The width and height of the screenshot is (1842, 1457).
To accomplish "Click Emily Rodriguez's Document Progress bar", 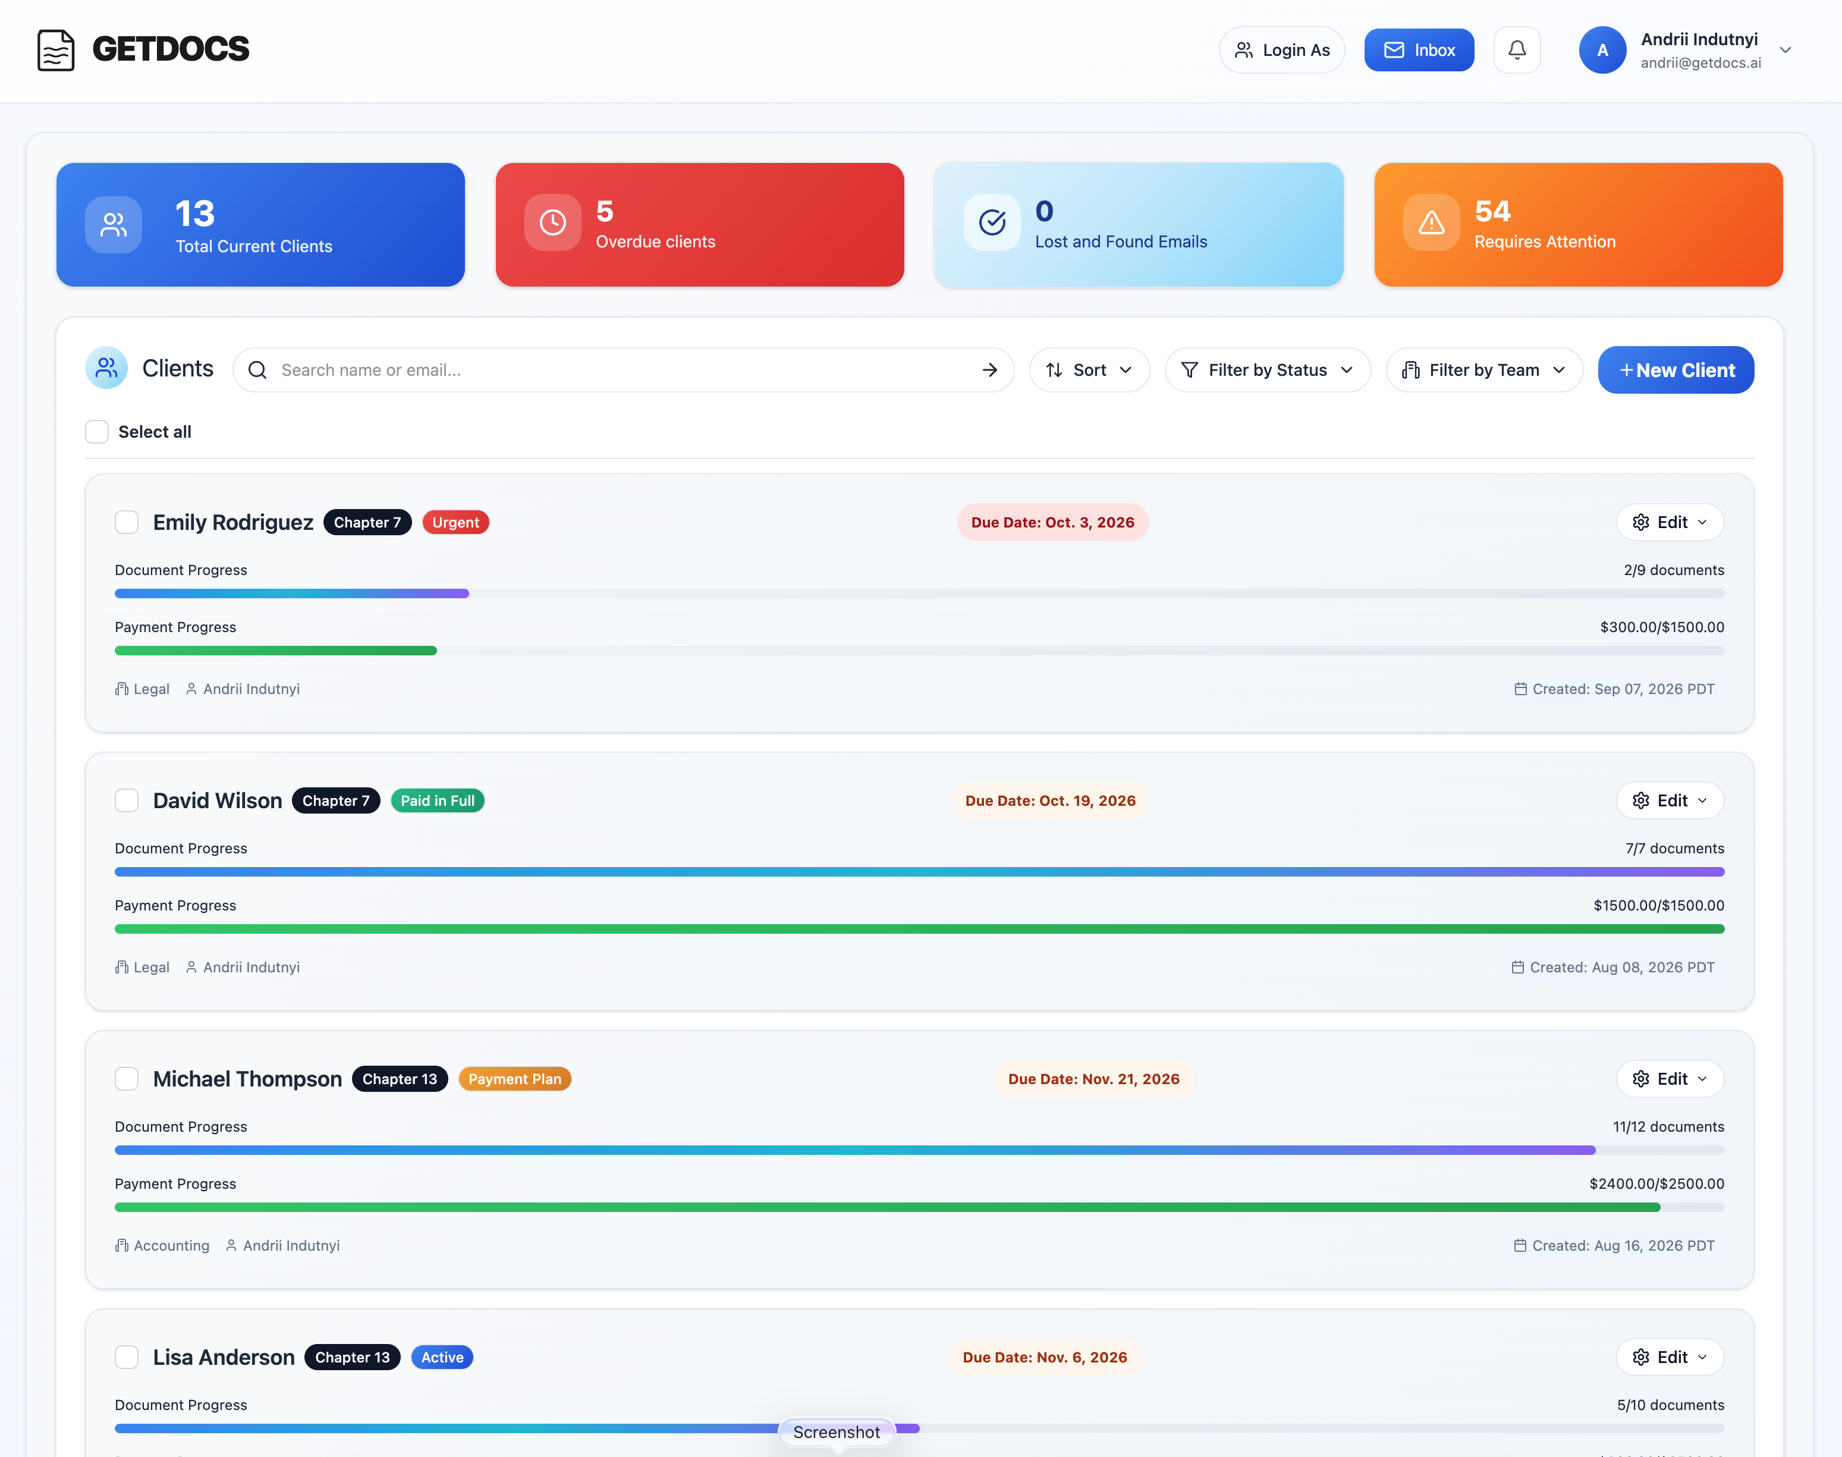I will pyautogui.click(x=919, y=593).
